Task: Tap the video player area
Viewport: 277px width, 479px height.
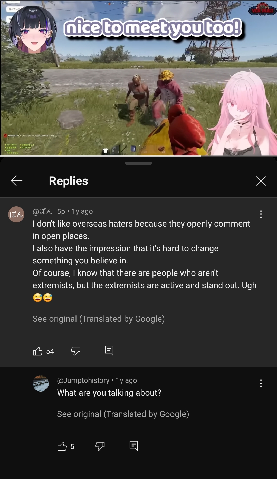Action: click(x=138, y=77)
